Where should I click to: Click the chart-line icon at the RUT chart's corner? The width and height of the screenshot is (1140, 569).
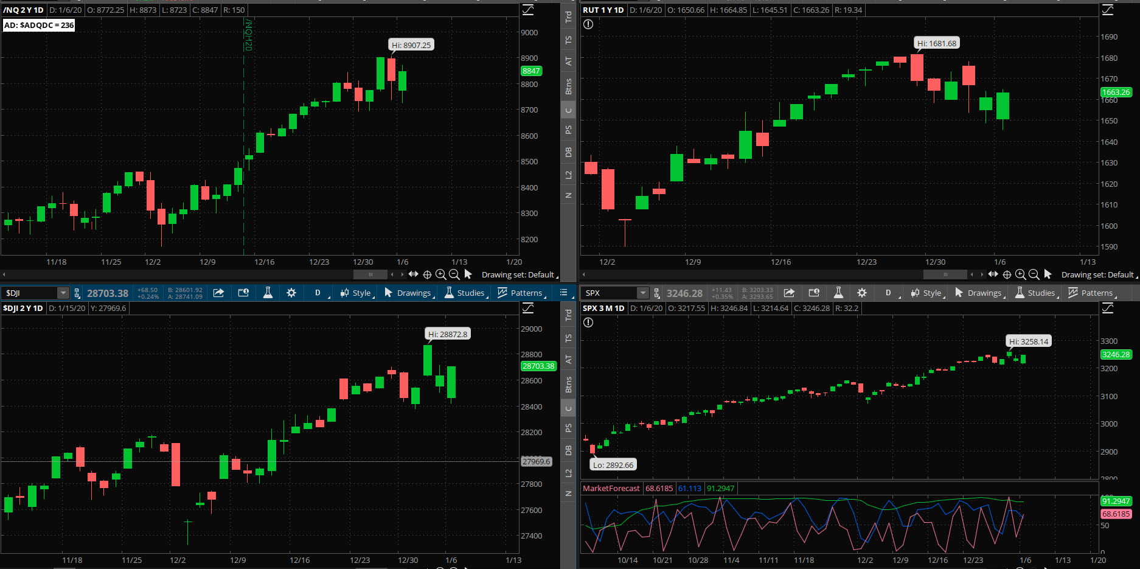tap(1108, 10)
